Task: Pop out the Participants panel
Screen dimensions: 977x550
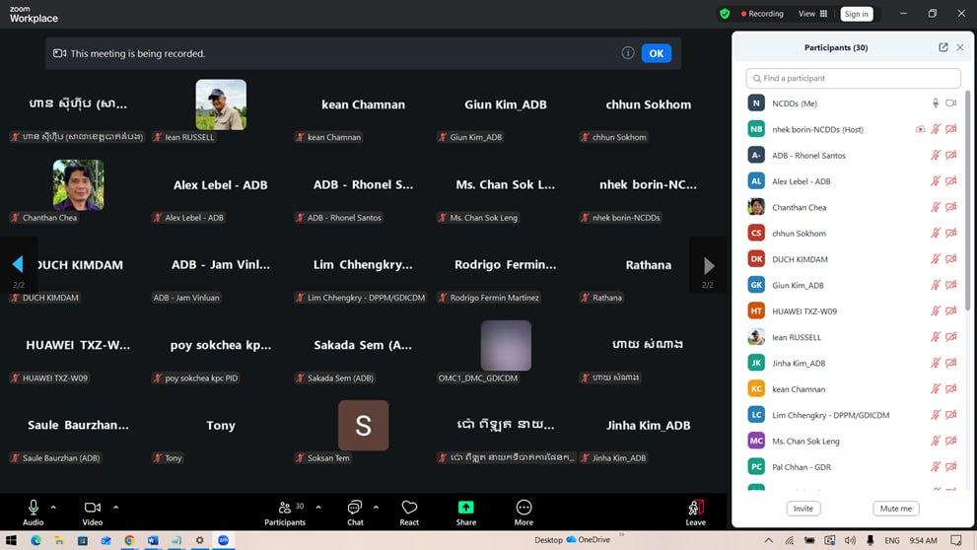Action: click(942, 47)
